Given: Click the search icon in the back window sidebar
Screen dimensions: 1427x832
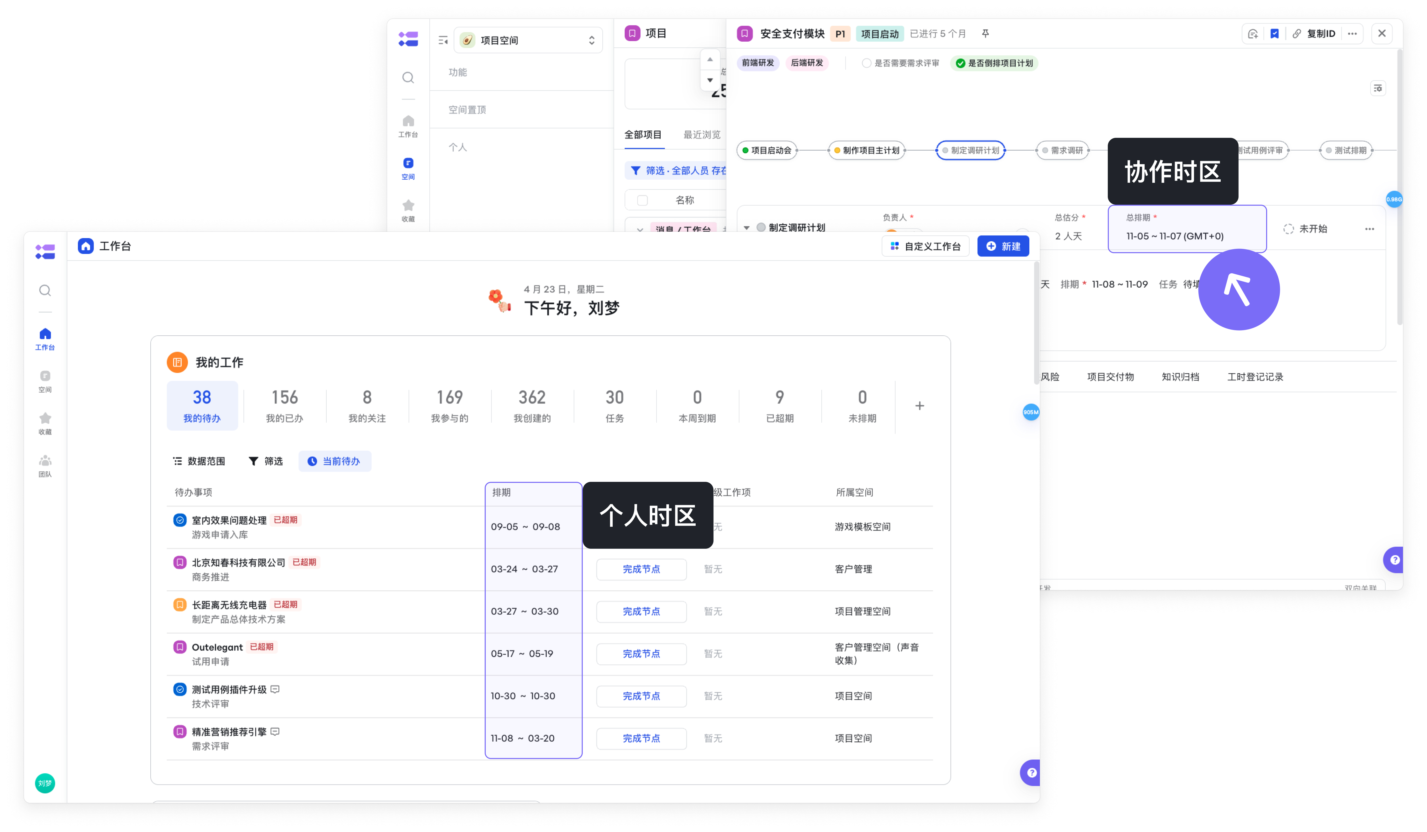Looking at the screenshot, I should coord(408,78).
